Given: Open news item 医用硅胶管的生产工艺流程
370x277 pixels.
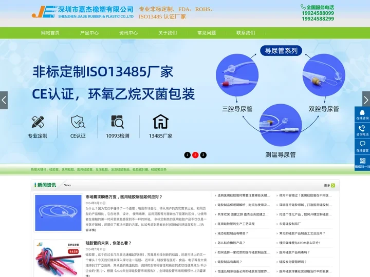Looking at the screenshot, I should (236, 224).
